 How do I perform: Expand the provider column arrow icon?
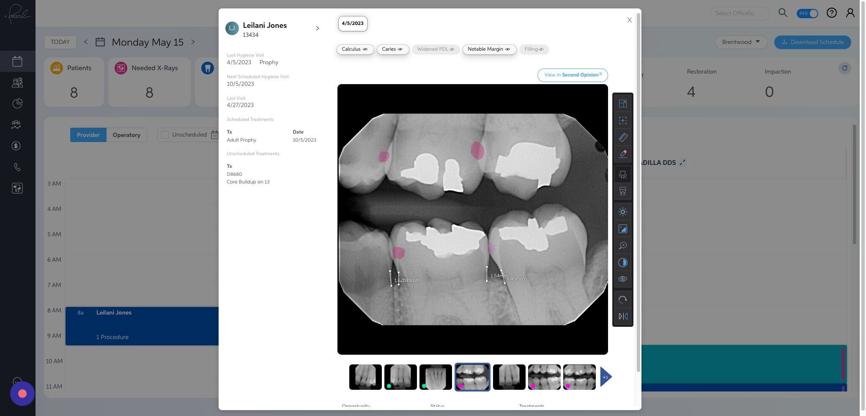[x=682, y=162]
